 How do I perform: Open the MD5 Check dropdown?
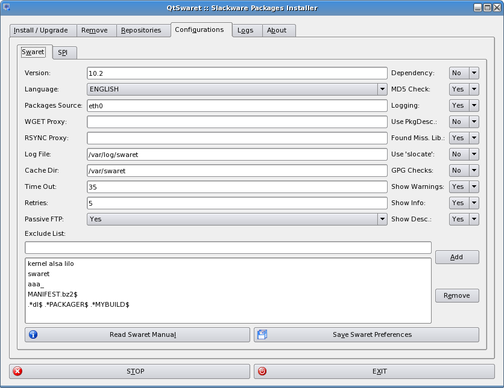464,89
